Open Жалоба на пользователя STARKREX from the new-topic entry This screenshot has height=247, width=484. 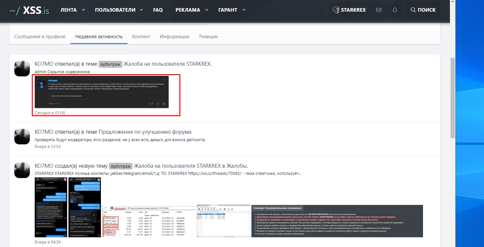coord(178,166)
